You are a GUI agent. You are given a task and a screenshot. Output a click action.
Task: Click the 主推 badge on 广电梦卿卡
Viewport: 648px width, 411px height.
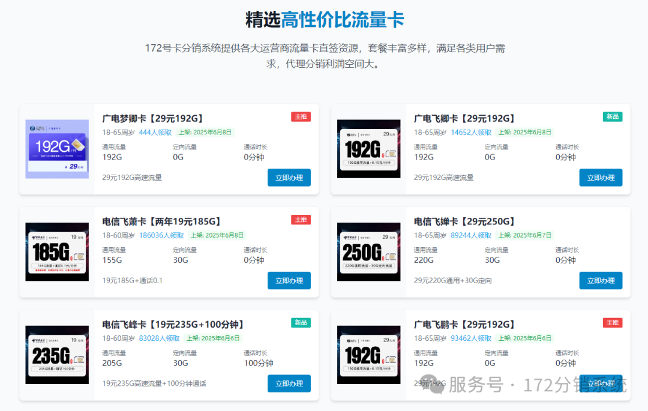[300, 117]
